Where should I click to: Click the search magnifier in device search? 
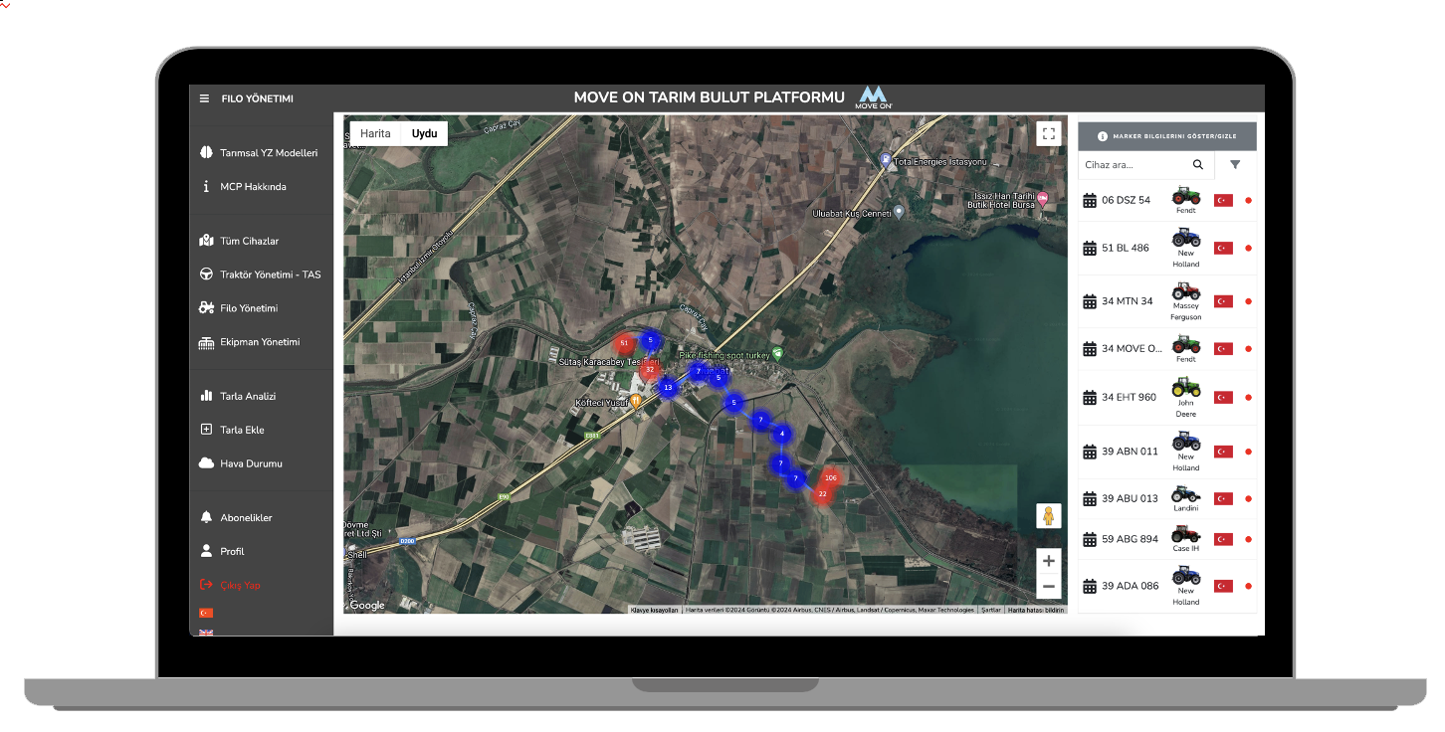click(1198, 165)
